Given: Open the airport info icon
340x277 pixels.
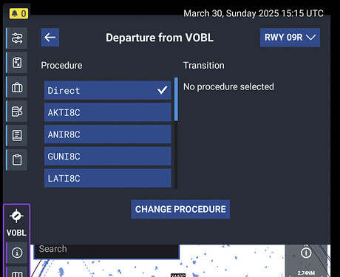Looking at the screenshot, I should click(x=17, y=253).
